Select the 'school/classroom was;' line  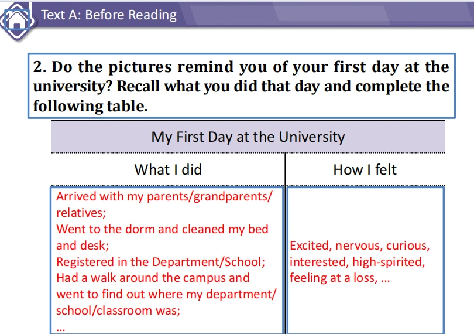(x=118, y=311)
